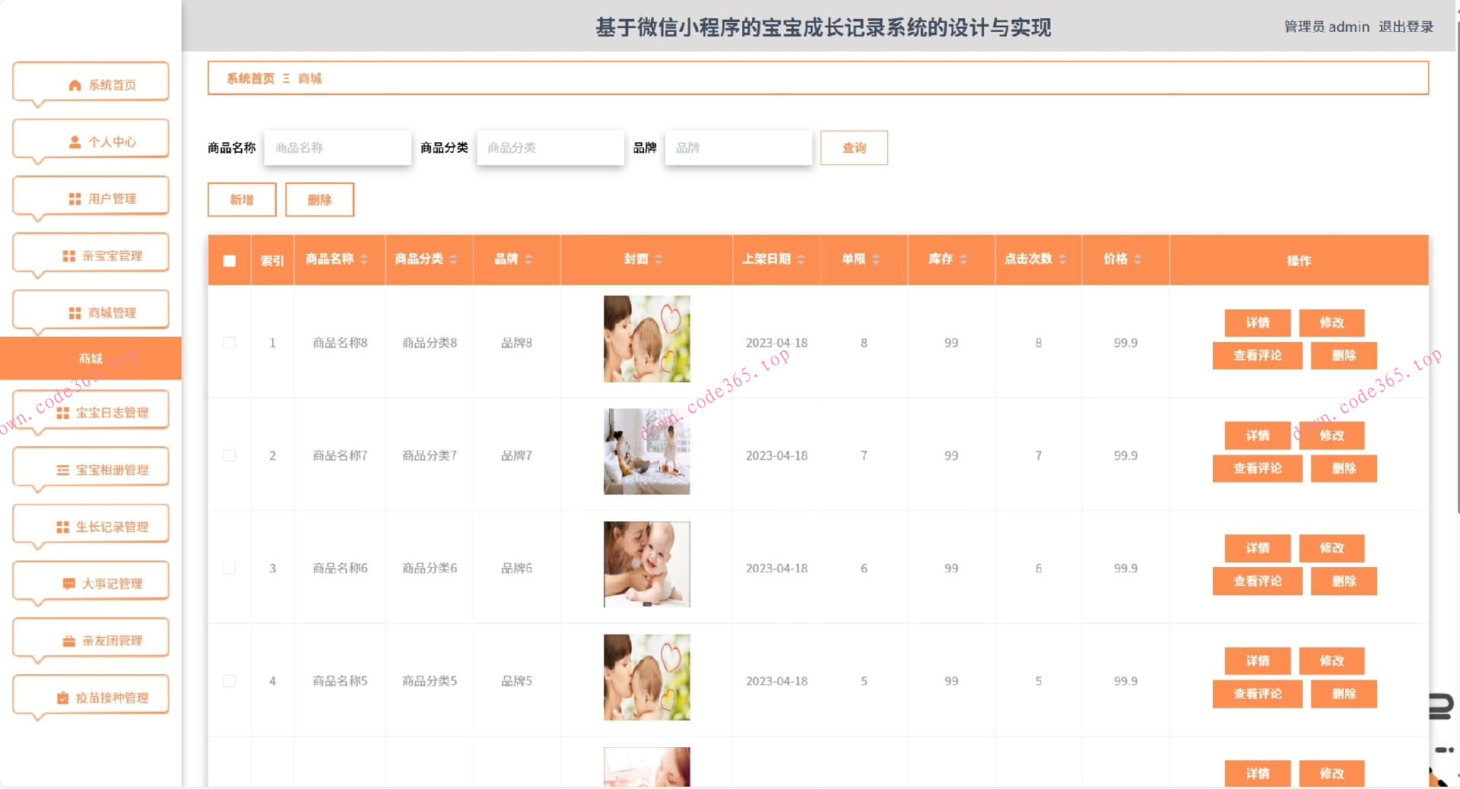
Task: Sort by 上架日期 using sort arrows
Action: [801, 259]
